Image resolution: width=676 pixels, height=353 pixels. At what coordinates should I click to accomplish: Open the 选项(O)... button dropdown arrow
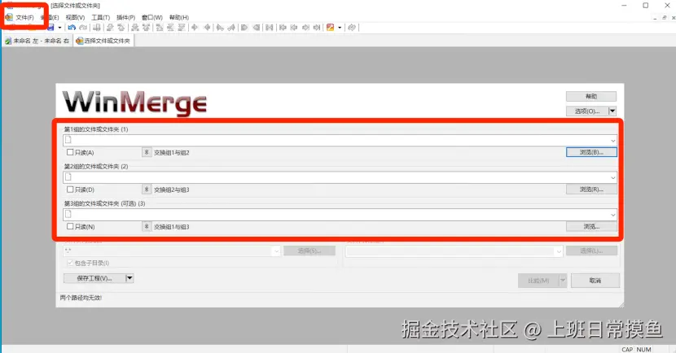[612, 111]
